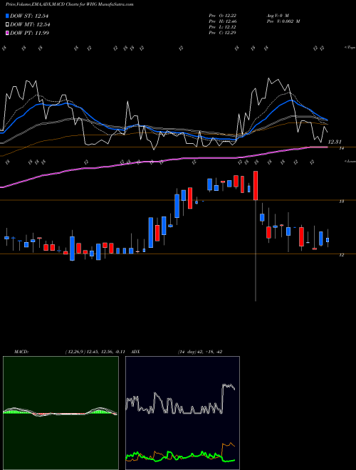Click the magenta DOW PT legend swatch

pos(7,33)
